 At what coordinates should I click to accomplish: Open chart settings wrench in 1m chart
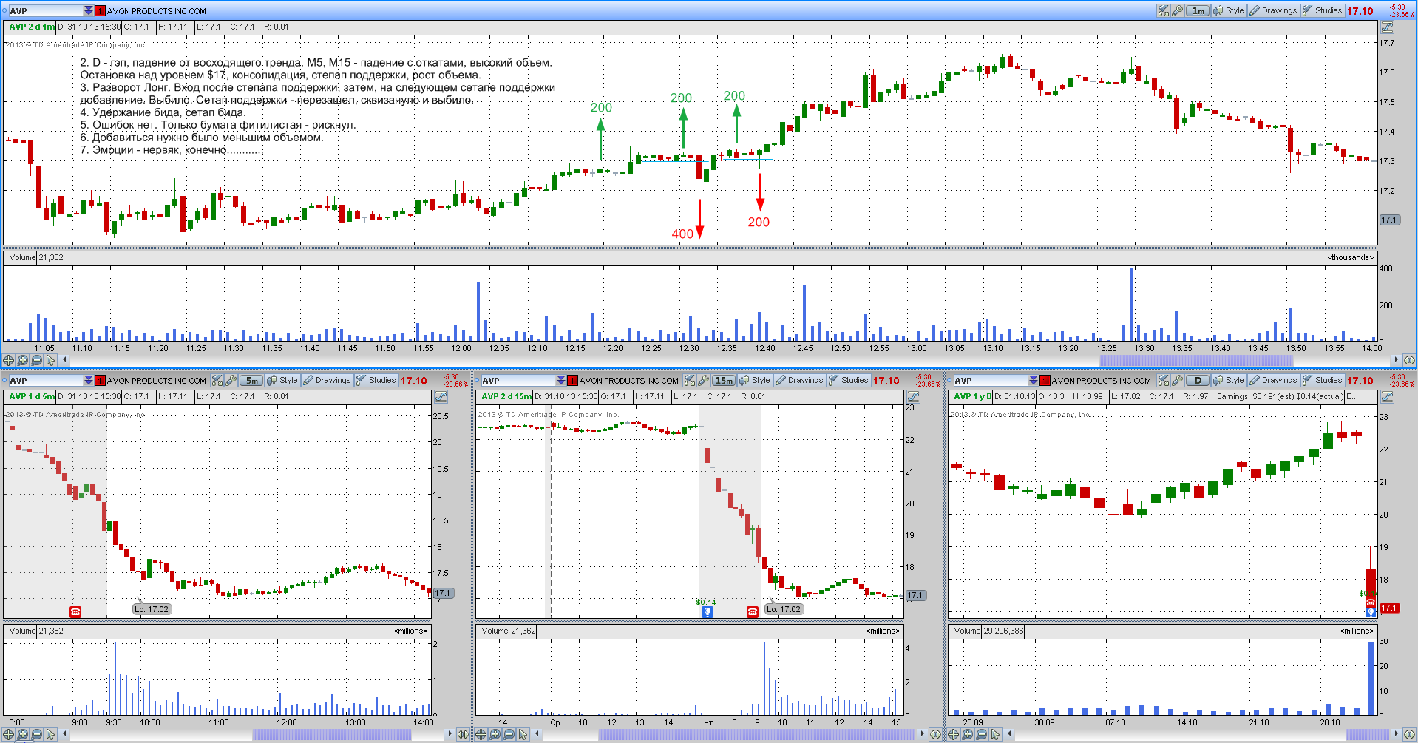(x=1178, y=10)
